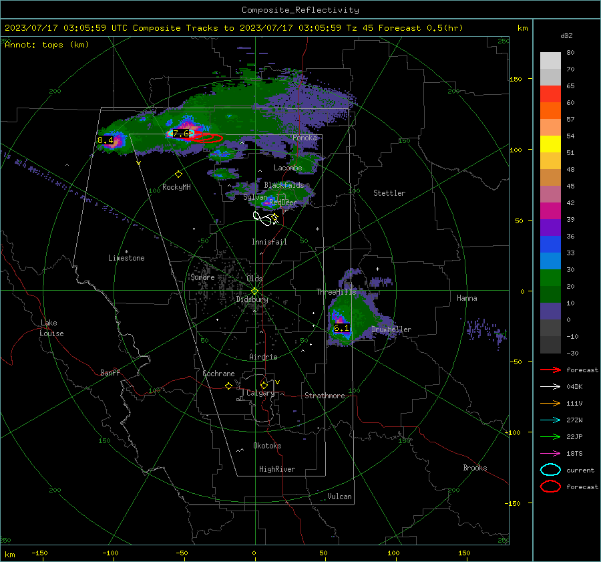Click the Lake Louise label

[x=52, y=328]
